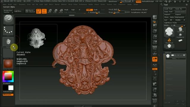190x107 pixels.
Task: Open the empty texture slot
Action: pyautogui.click(x=8, y=53)
